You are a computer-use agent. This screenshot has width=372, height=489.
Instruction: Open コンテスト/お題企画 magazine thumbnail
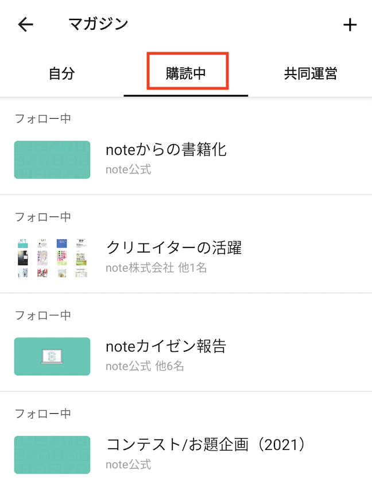[x=52, y=455]
